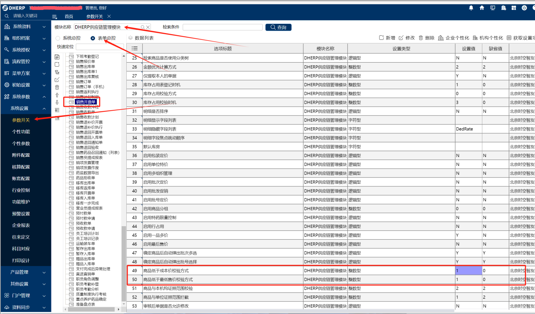This screenshot has width=535, height=314.
Task: Close the 参数开关 tab
Action: click(x=109, y=16)
